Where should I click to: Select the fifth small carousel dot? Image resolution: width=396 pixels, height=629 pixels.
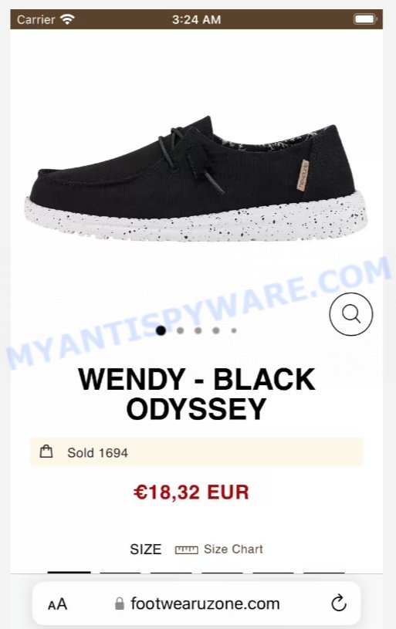pos(234,330)
